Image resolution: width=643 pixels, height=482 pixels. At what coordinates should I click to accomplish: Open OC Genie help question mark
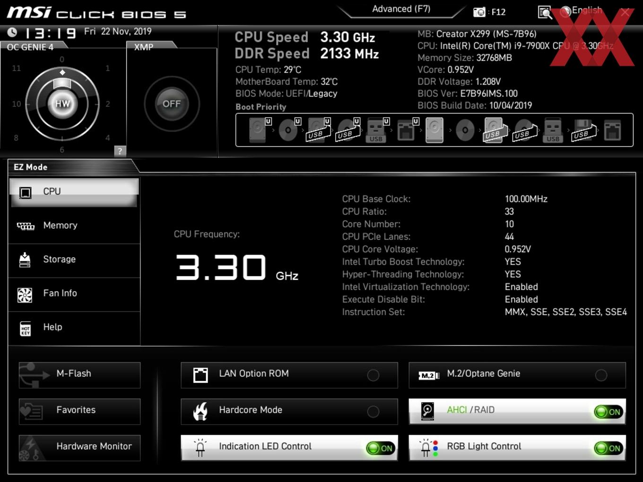click(120, 151)
